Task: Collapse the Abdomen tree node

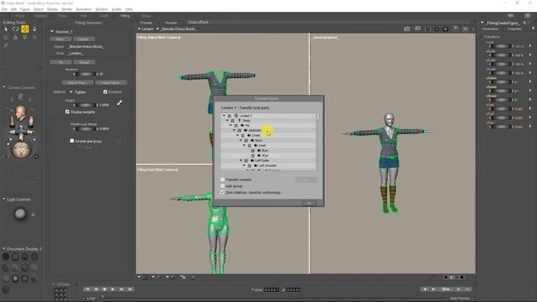Action: [234, 131]
